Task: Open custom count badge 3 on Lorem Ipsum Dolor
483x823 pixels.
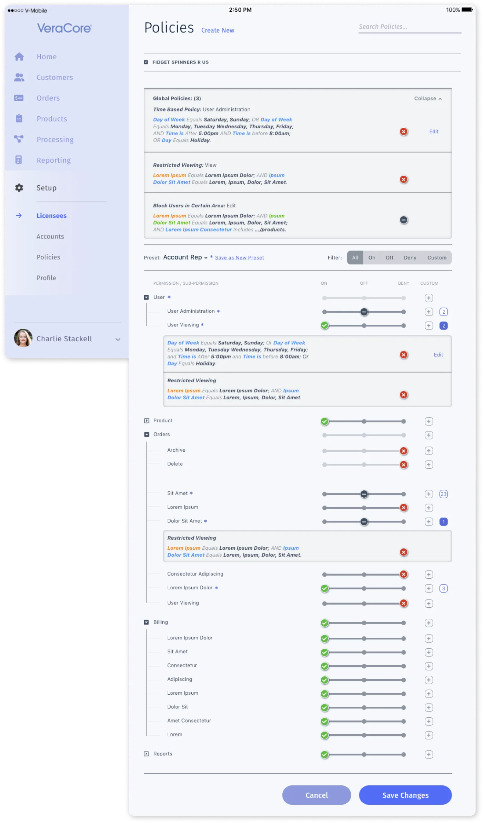Action: [x=444, y=588]
